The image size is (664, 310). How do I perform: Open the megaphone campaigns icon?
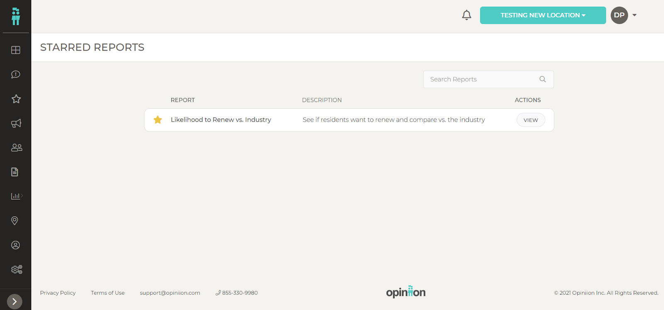click(16, 123)
